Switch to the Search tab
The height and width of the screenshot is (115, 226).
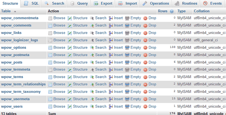54,3
